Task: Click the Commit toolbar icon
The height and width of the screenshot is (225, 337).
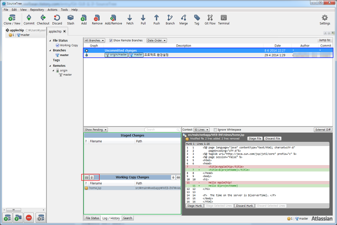Action: [x=29, y=20]
